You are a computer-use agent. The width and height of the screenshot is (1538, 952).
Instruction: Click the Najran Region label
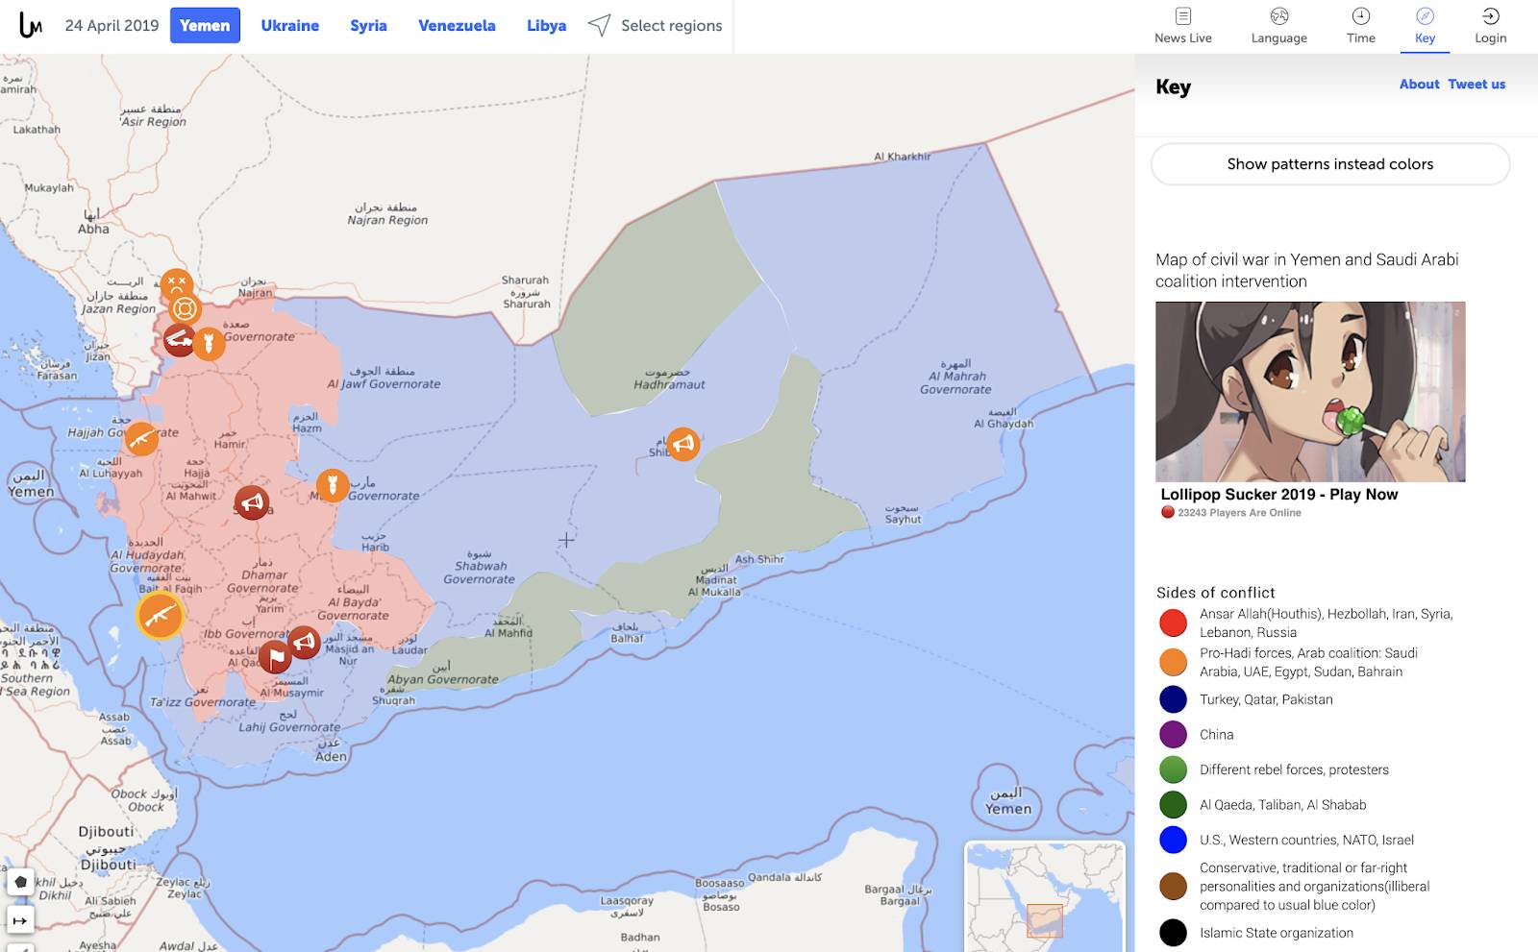click(387, 220)
